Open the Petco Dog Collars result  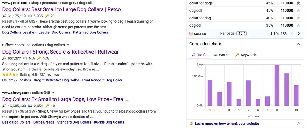pos(62,9)
